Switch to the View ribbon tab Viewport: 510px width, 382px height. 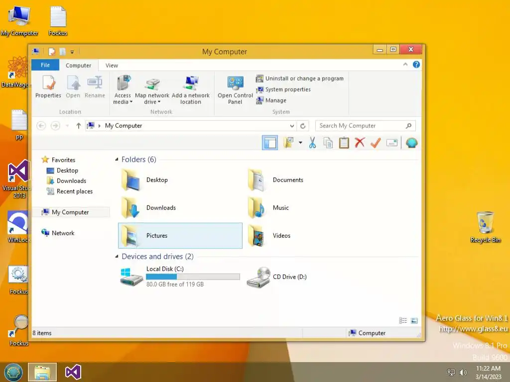coord(112,65)
